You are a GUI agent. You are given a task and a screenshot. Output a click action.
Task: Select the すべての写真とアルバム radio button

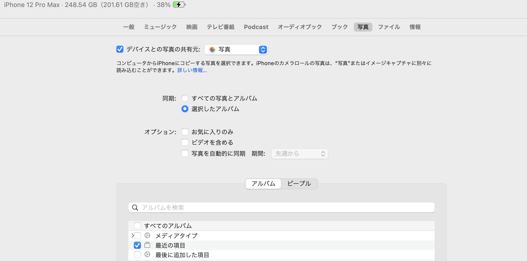(x=185, y=98)
